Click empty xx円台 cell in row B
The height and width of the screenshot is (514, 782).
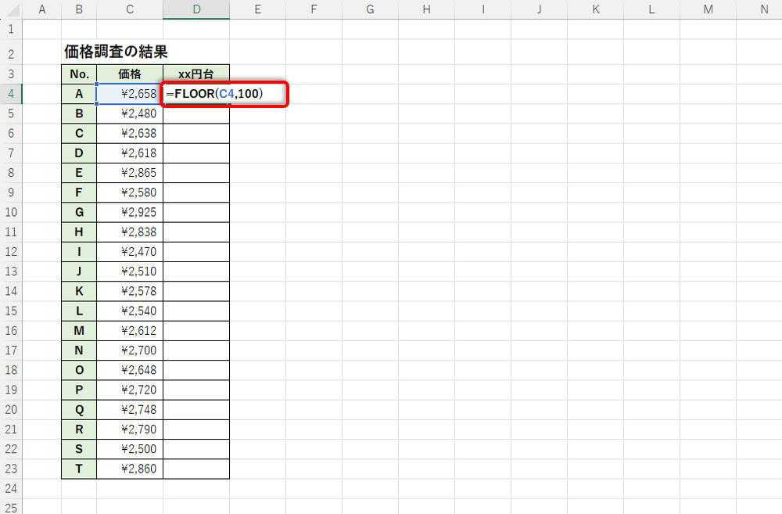pyautogui.click(x=196, y=113)
